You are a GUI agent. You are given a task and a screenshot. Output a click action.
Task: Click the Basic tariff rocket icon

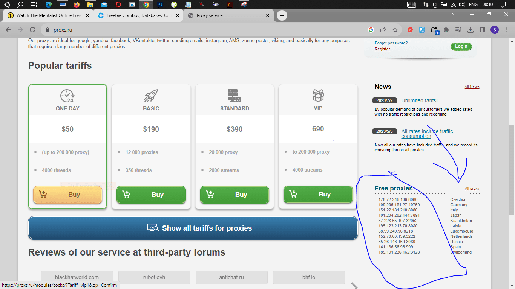[151, 96]
